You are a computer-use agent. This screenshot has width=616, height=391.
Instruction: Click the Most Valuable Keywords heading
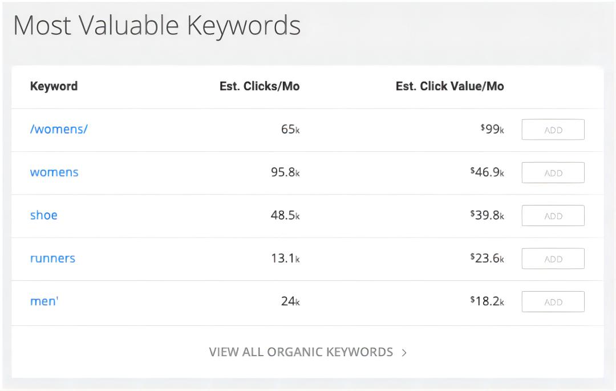click(x=156, y=26)
